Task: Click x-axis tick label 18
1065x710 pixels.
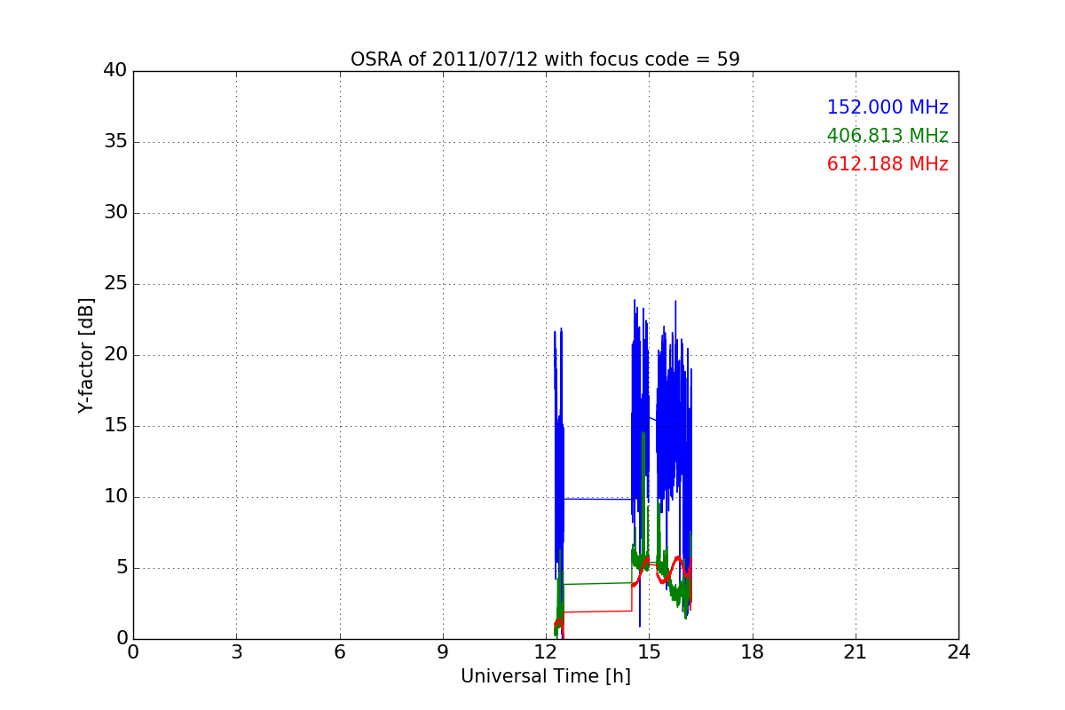Action: coord(752,652)
